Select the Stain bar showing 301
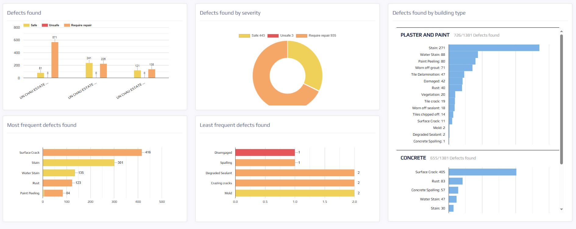The width and height of the screenshot is (576, 229). click(78, 163)
